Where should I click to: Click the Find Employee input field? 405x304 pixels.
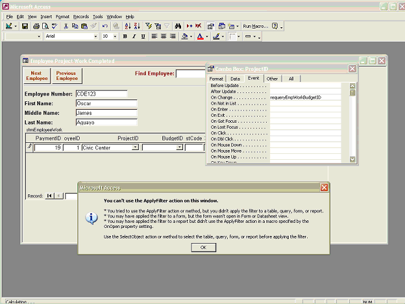[x=191, y=73]
